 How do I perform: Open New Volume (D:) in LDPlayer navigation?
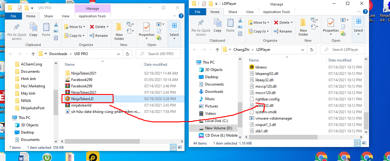[219, 128]
